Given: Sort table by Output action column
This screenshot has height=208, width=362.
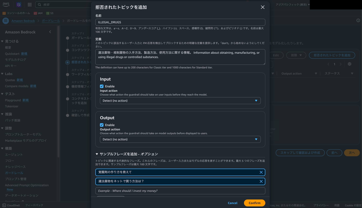Looking at the screenshot, I should 316,74.
